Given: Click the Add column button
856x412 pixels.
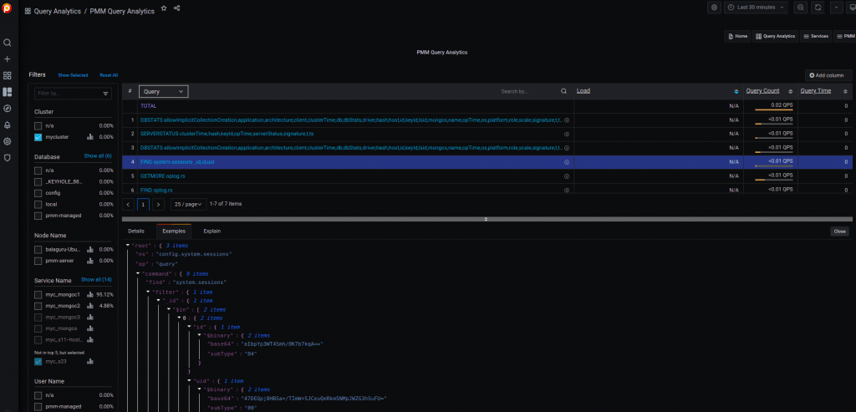Looking at the screenshot, I should [x=828, y=75].
